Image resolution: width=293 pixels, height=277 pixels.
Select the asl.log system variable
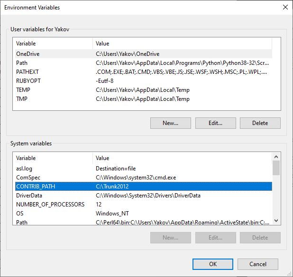pos(26,169)
